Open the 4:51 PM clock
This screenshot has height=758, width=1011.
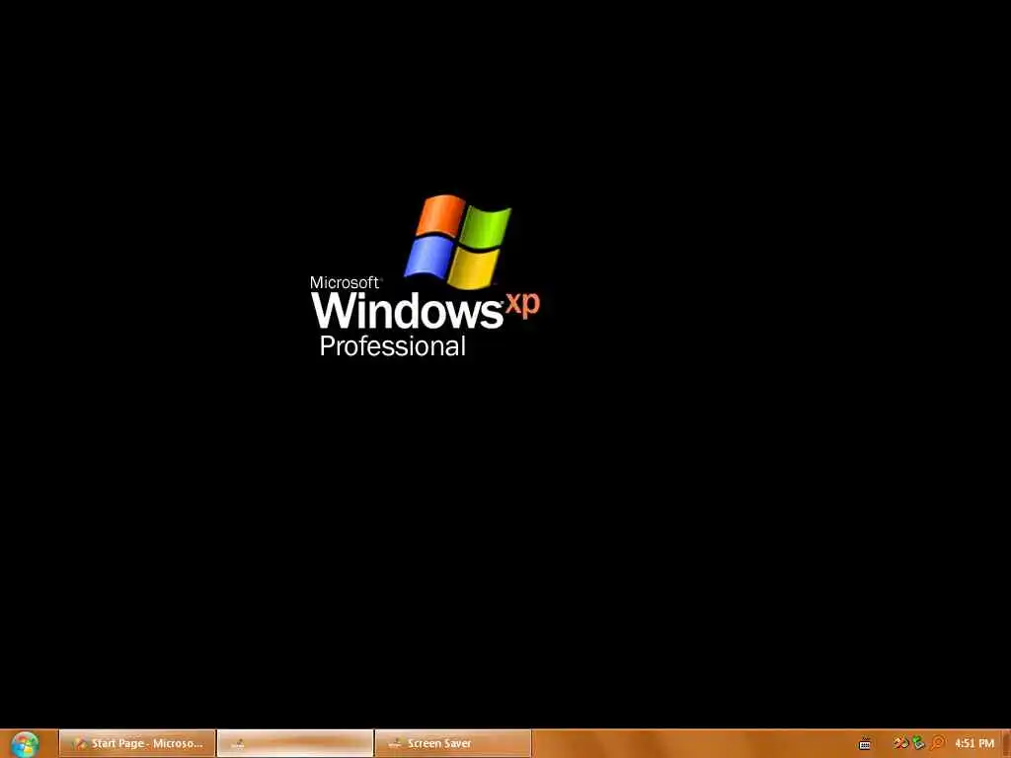pyautogui.click(x=974, y=743)
